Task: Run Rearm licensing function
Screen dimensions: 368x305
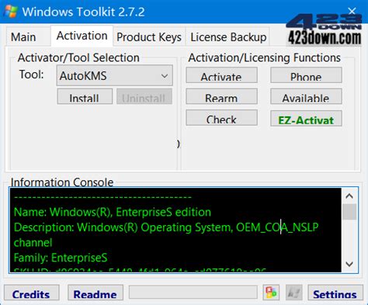Action: [x=221, y=96]
